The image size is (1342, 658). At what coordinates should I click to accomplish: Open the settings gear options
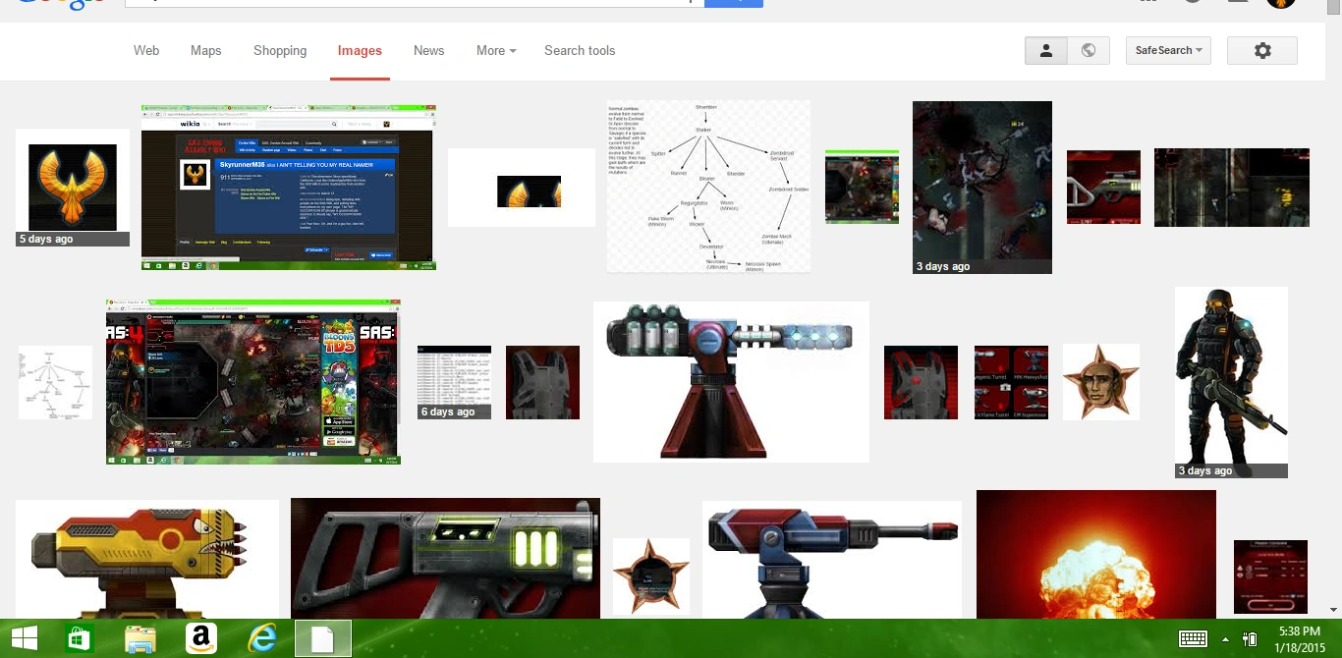(1262, 51)
